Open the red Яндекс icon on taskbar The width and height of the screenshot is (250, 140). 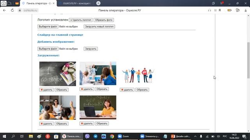click(48, 136)
